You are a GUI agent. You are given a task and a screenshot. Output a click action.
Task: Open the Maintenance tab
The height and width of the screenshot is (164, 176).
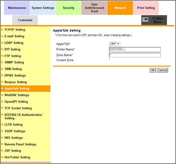click(x=17, y=8)
